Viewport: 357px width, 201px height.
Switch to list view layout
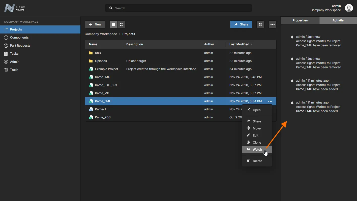pyautogui.click(x=113, y=24)
